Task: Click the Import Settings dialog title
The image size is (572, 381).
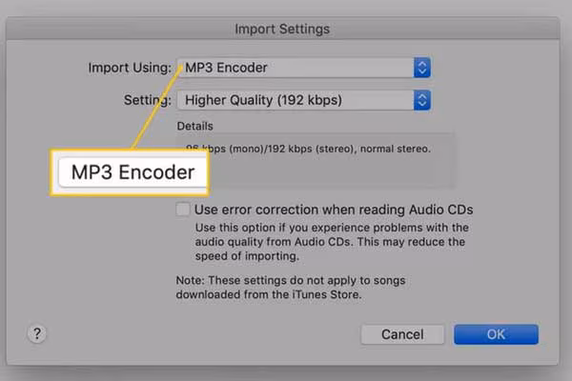Action: tap(284, 28)
